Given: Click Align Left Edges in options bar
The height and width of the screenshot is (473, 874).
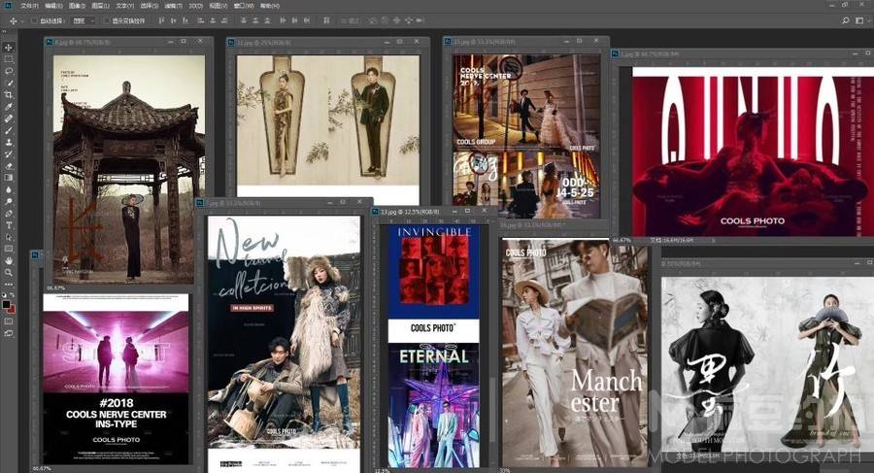Looking at the screenshot, I should [200, 20].
